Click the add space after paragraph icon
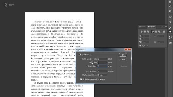 (x=155, y=42)
